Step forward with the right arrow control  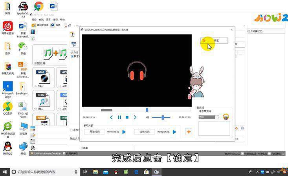(135, 117)
